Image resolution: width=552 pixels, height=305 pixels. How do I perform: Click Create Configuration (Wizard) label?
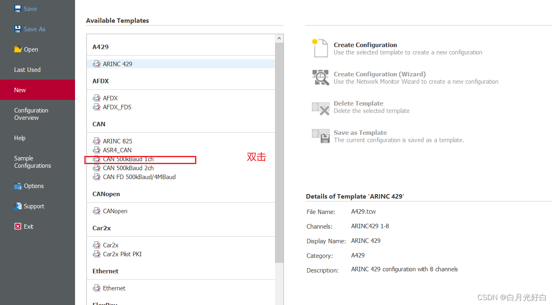380,74
